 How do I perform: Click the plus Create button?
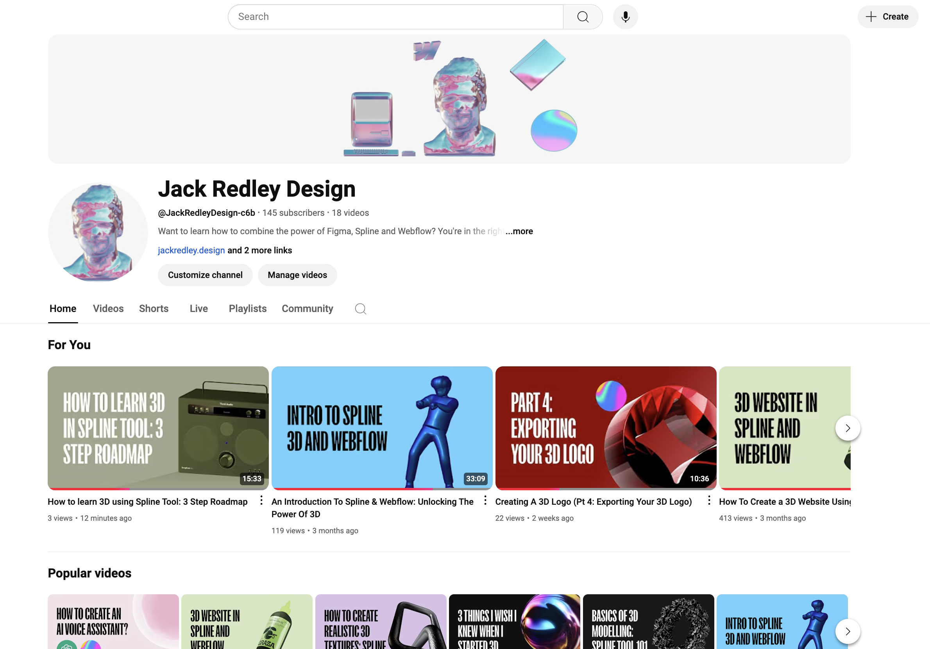tap(887, 17)
